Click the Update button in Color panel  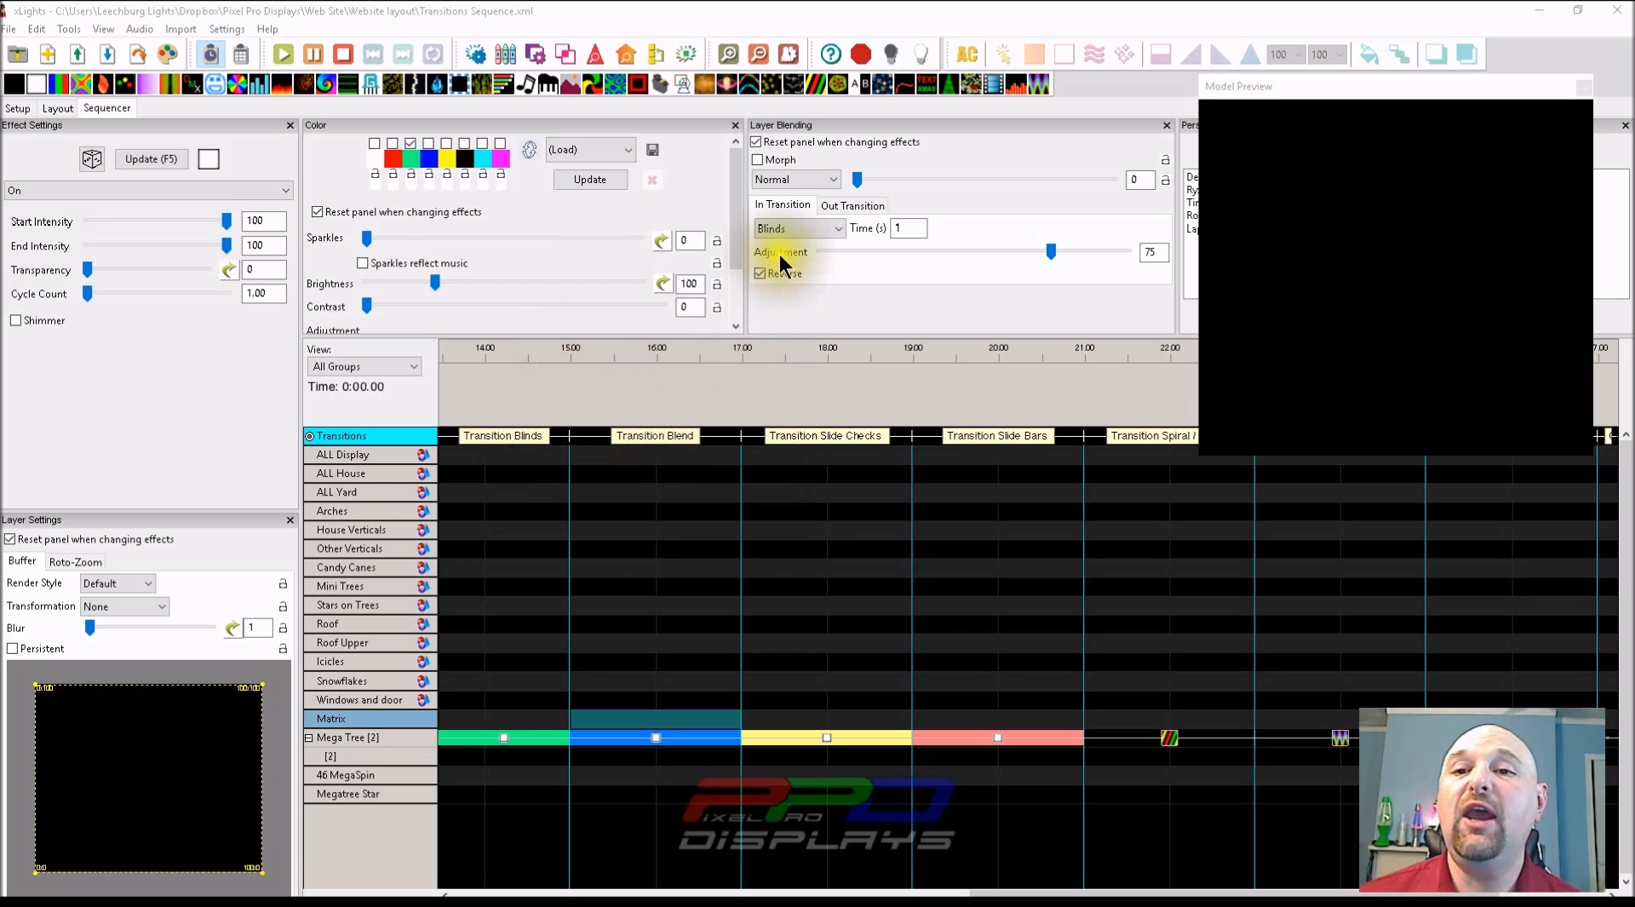tap(589, 180)
